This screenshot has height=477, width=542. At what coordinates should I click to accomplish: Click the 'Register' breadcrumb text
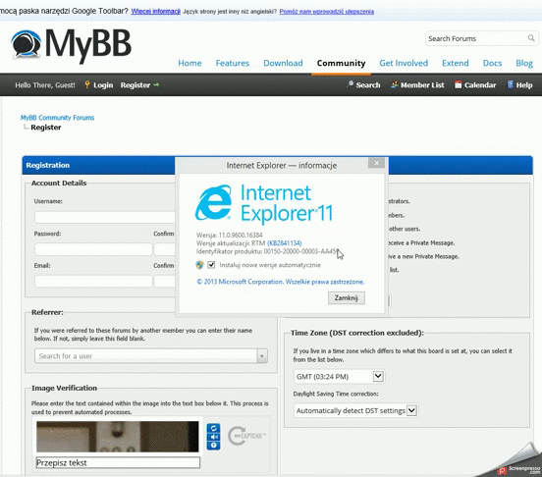(x=46, y=128)
